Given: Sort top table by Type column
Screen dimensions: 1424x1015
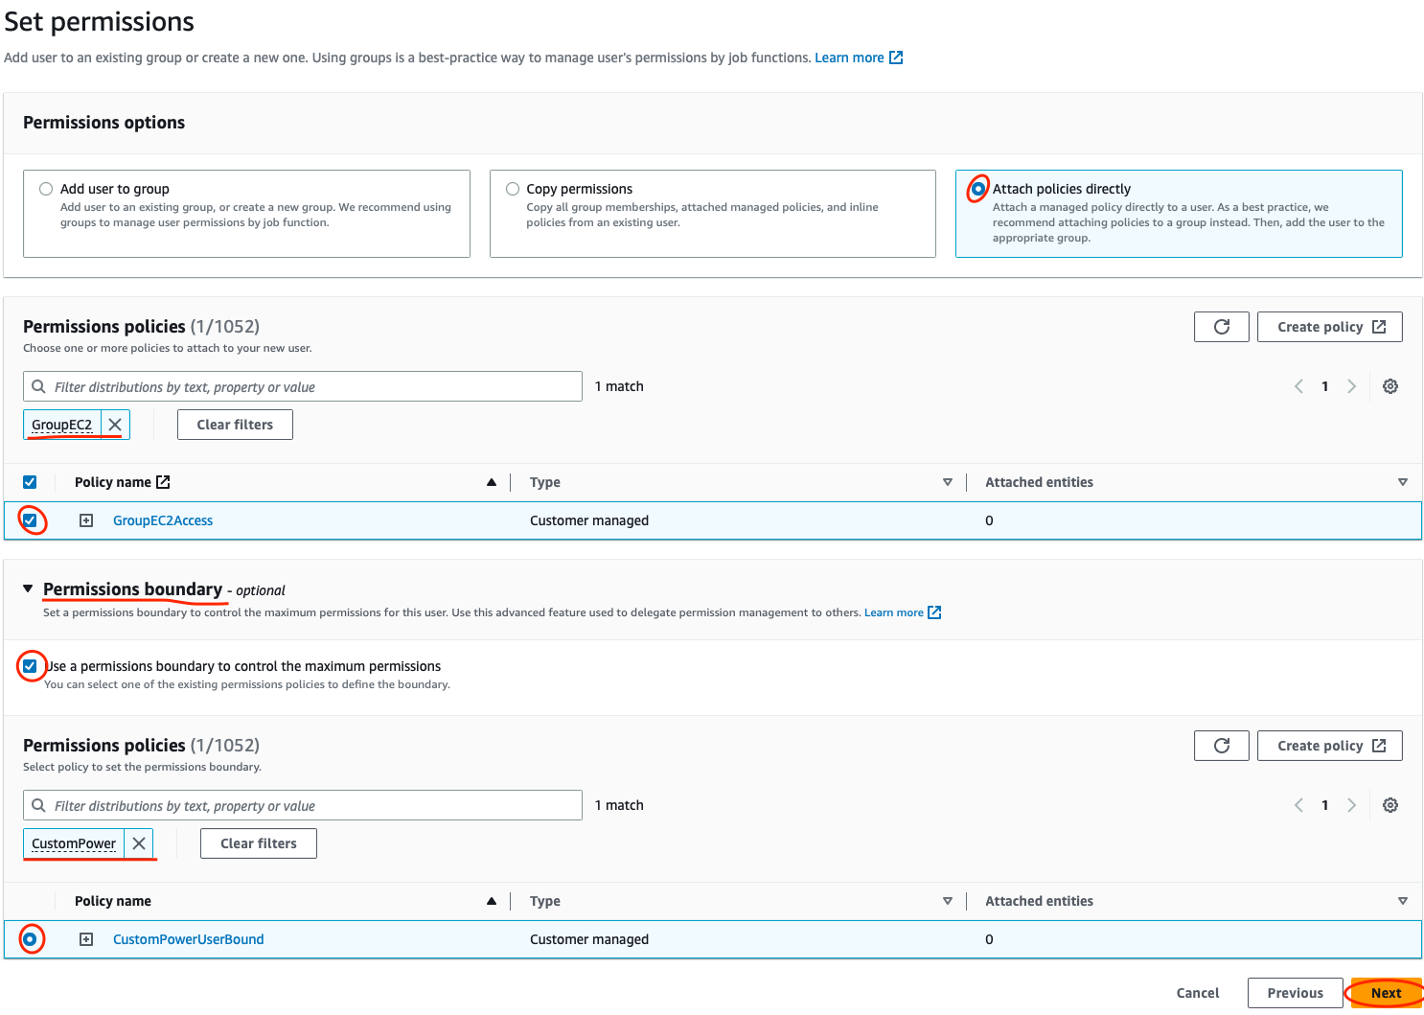Looking at the screenshot, I should point(947,482).
